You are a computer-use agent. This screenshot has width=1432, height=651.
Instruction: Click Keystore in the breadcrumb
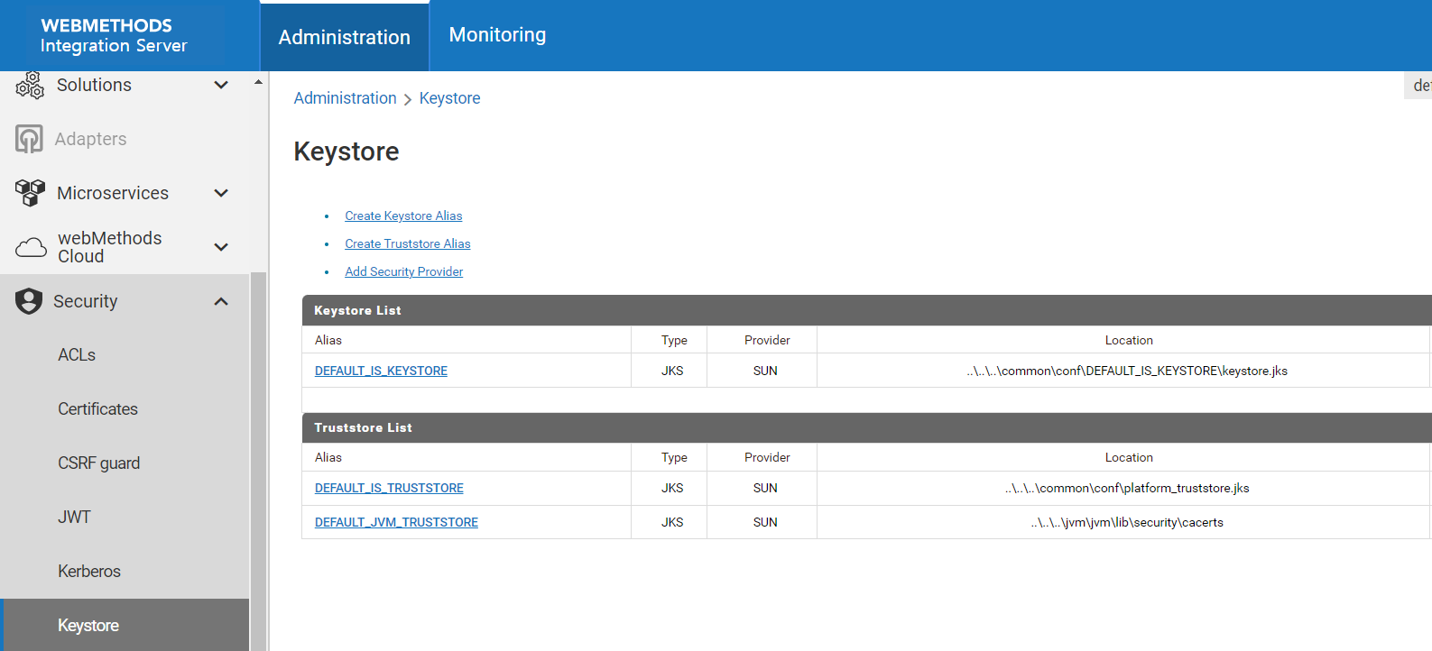coord(449,98)
